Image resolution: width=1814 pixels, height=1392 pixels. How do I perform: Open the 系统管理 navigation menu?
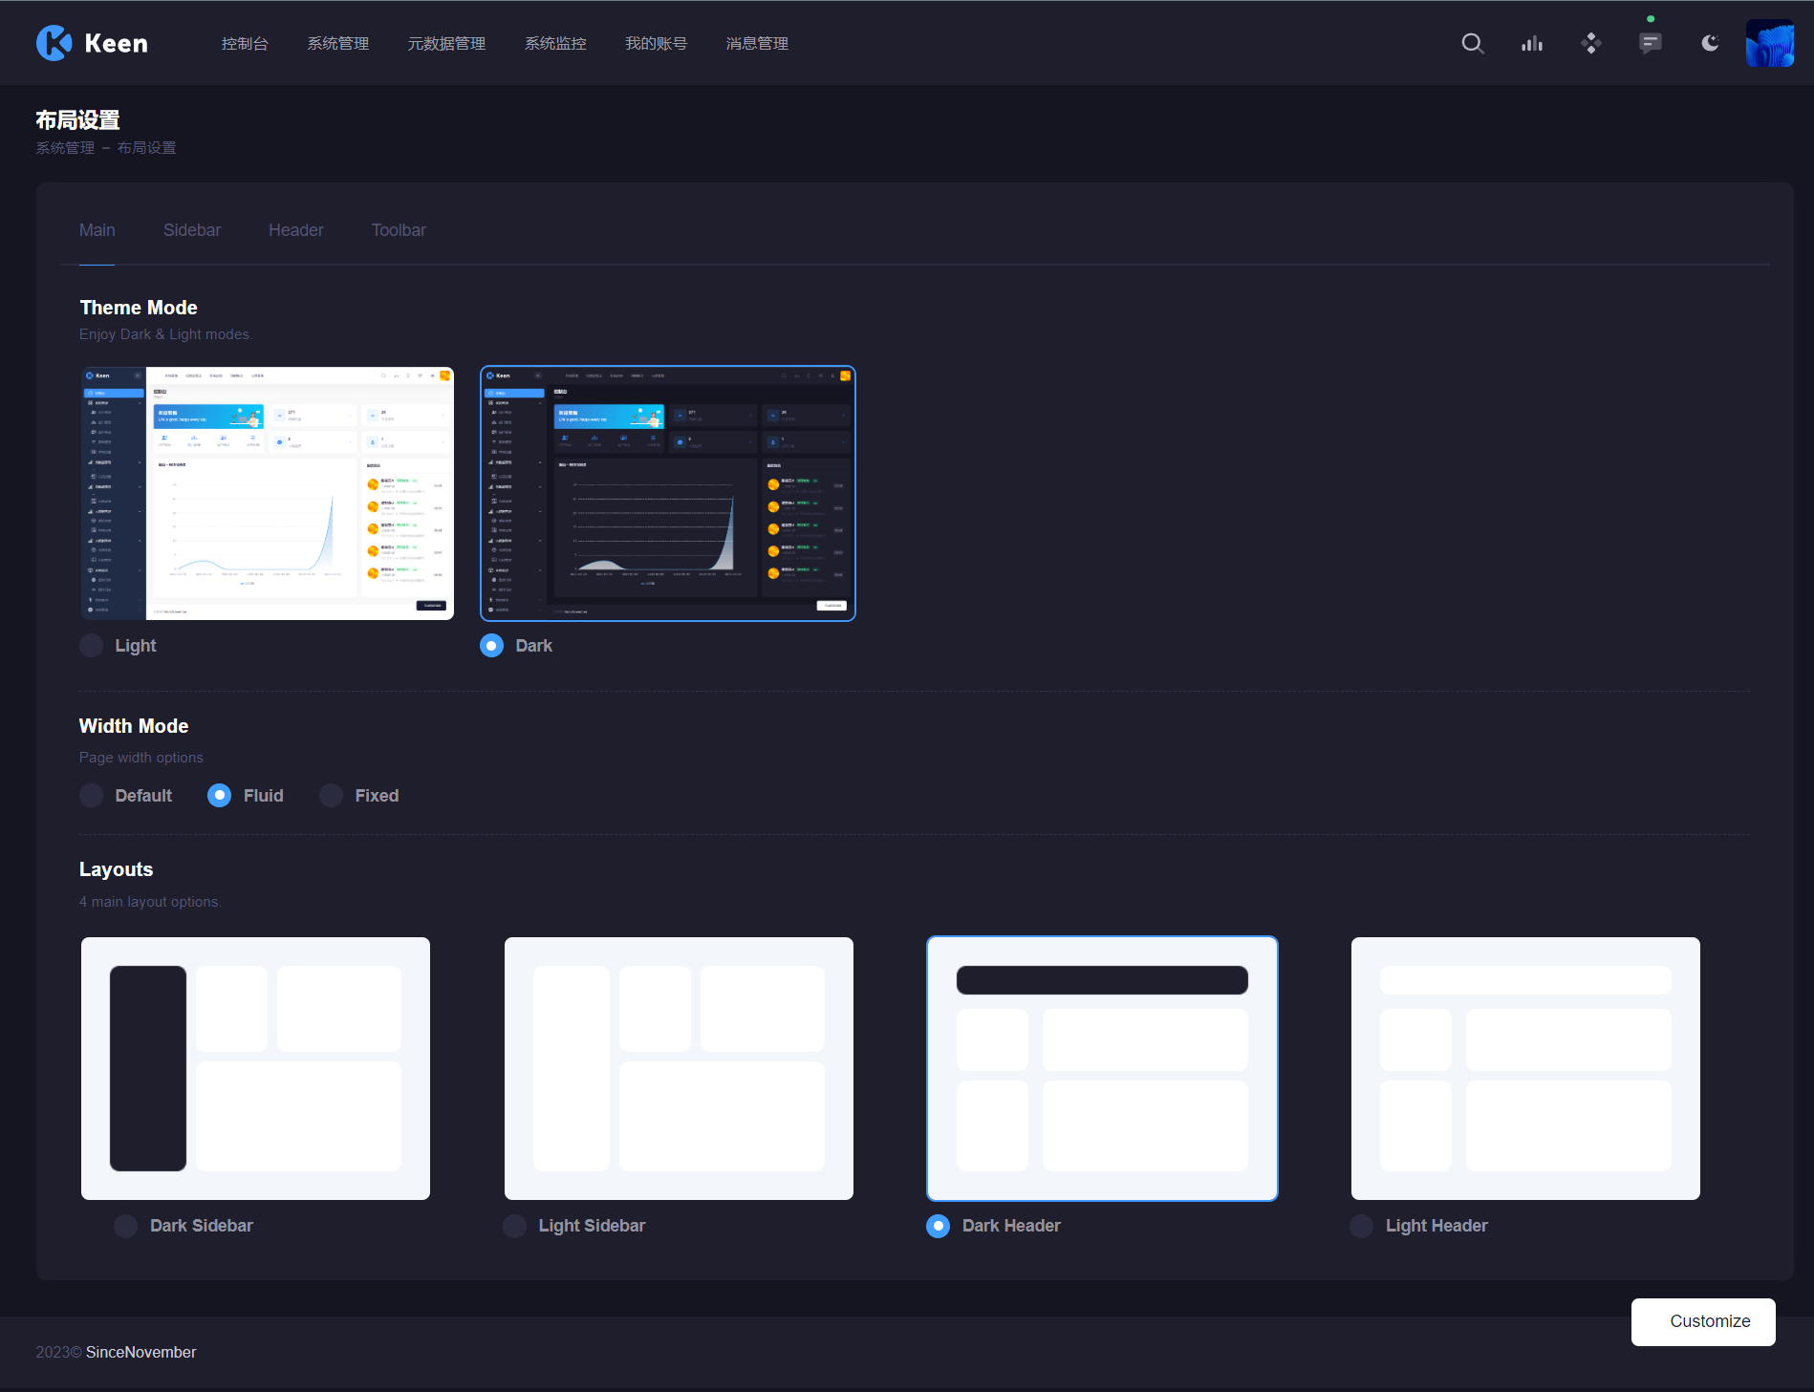(x=337, y=44)
